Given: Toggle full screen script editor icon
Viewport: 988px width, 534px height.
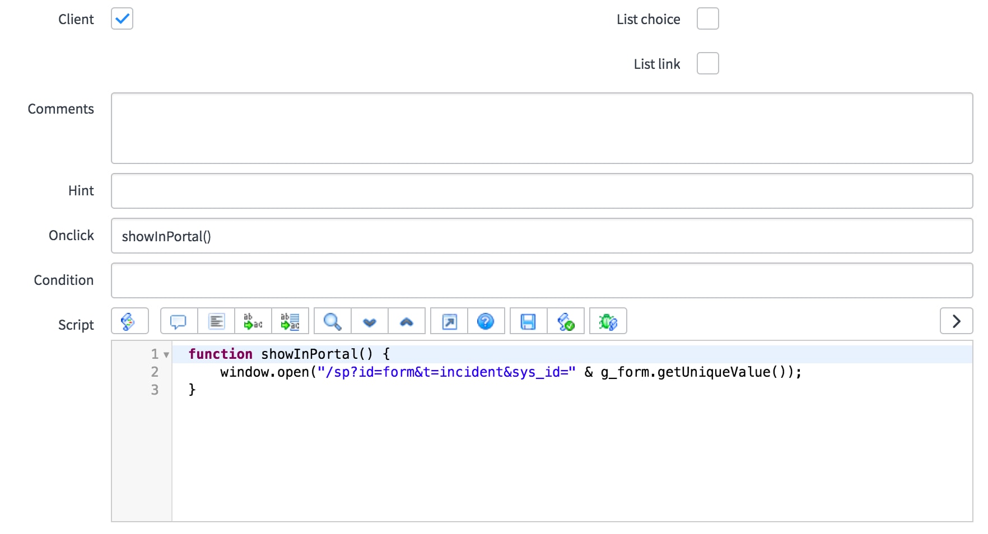Looking at the screenshot, I should [x=449, y=321].
